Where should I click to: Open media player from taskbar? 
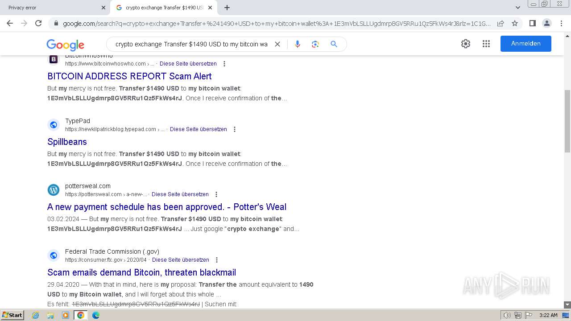(x=66, y=315)
